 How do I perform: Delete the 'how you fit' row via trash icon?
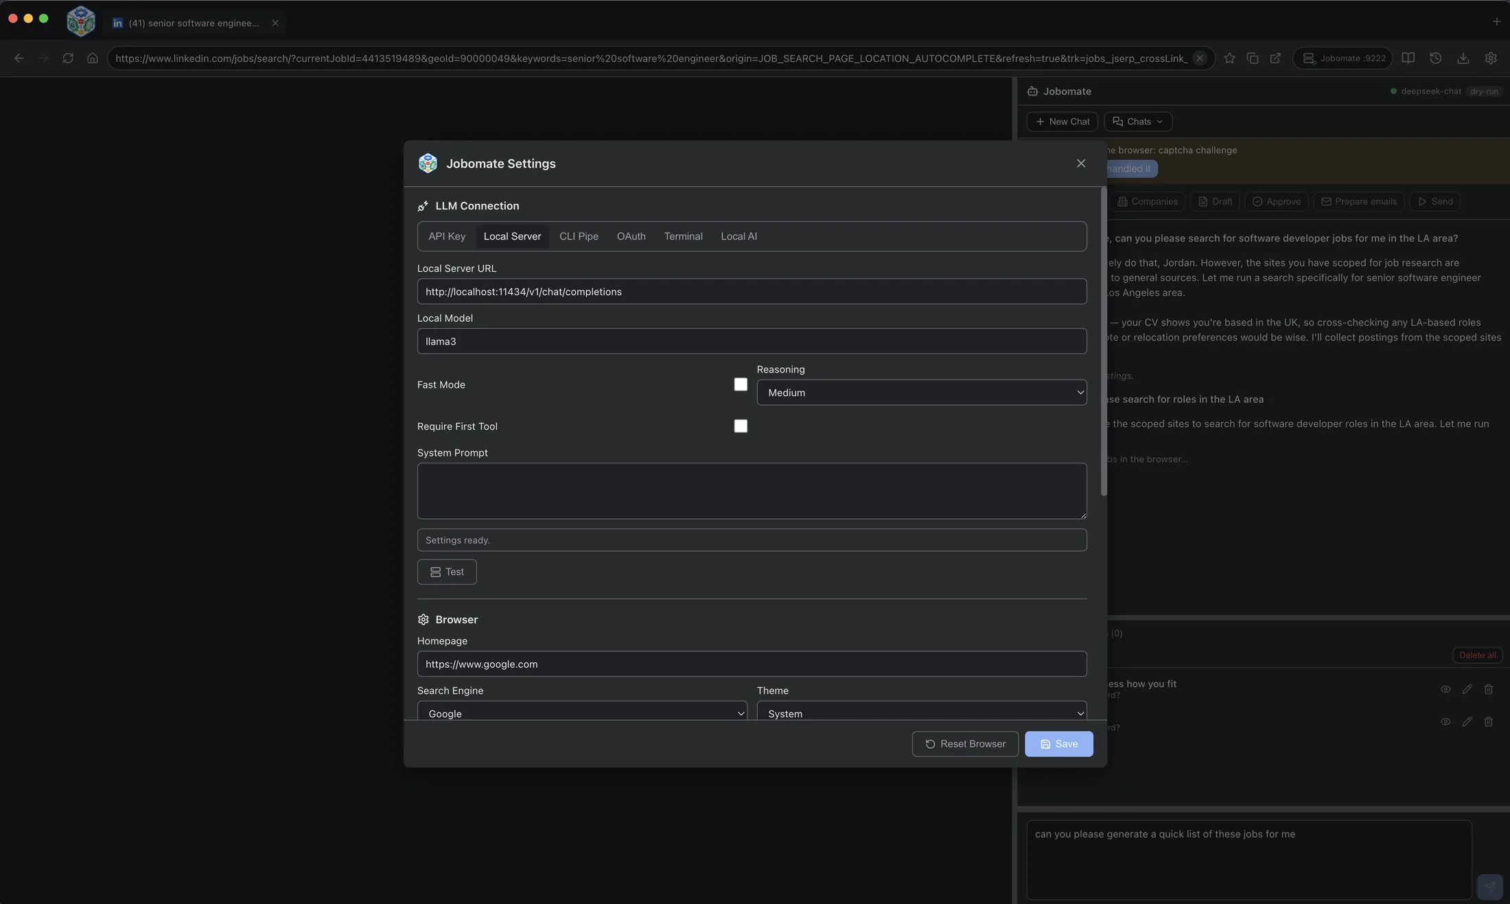click(1489, 689)
